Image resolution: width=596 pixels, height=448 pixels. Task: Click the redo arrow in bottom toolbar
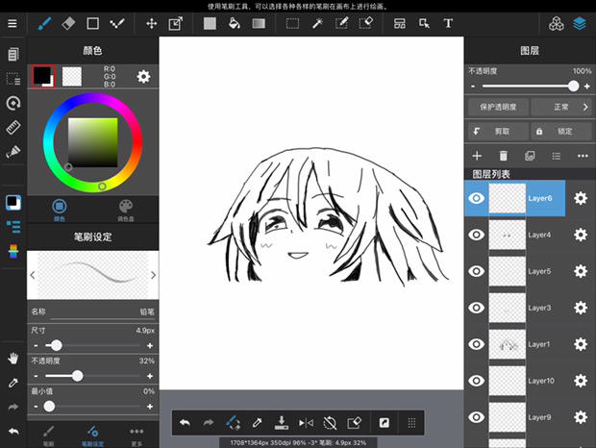pyautogui.click(x=209, y=423)
